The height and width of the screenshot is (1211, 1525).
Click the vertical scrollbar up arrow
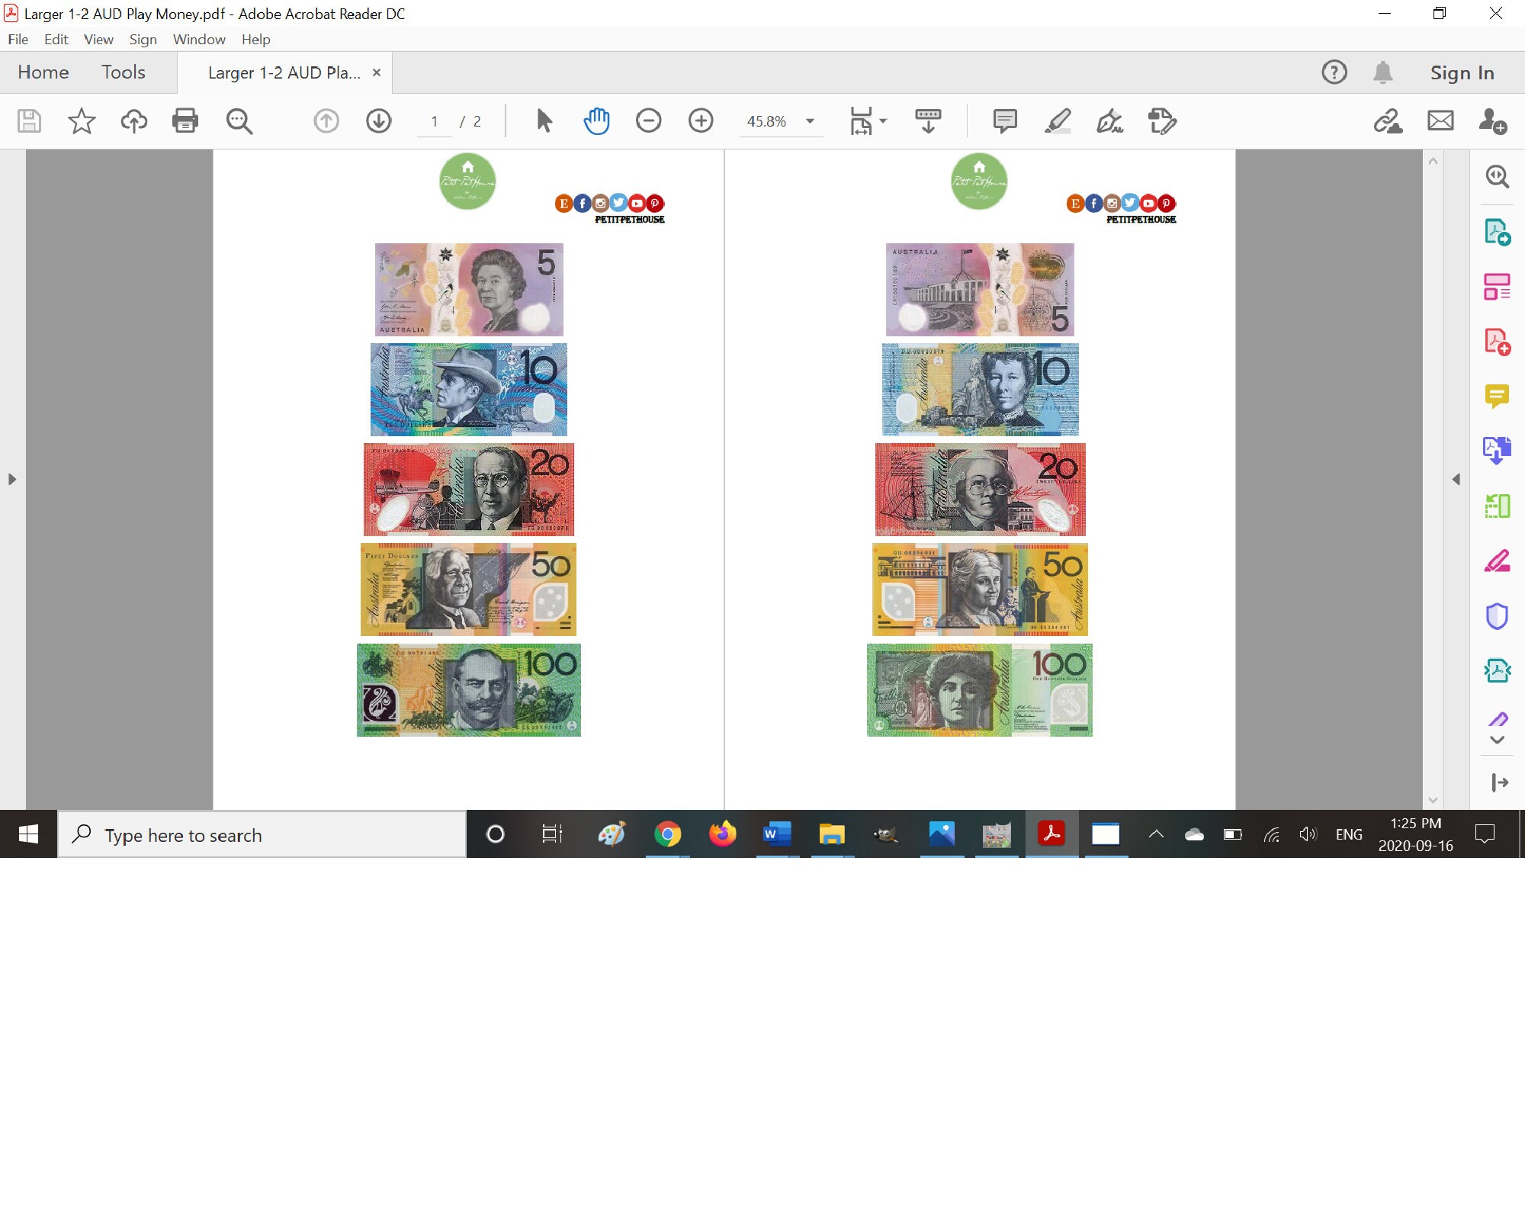pos(1433,161)
